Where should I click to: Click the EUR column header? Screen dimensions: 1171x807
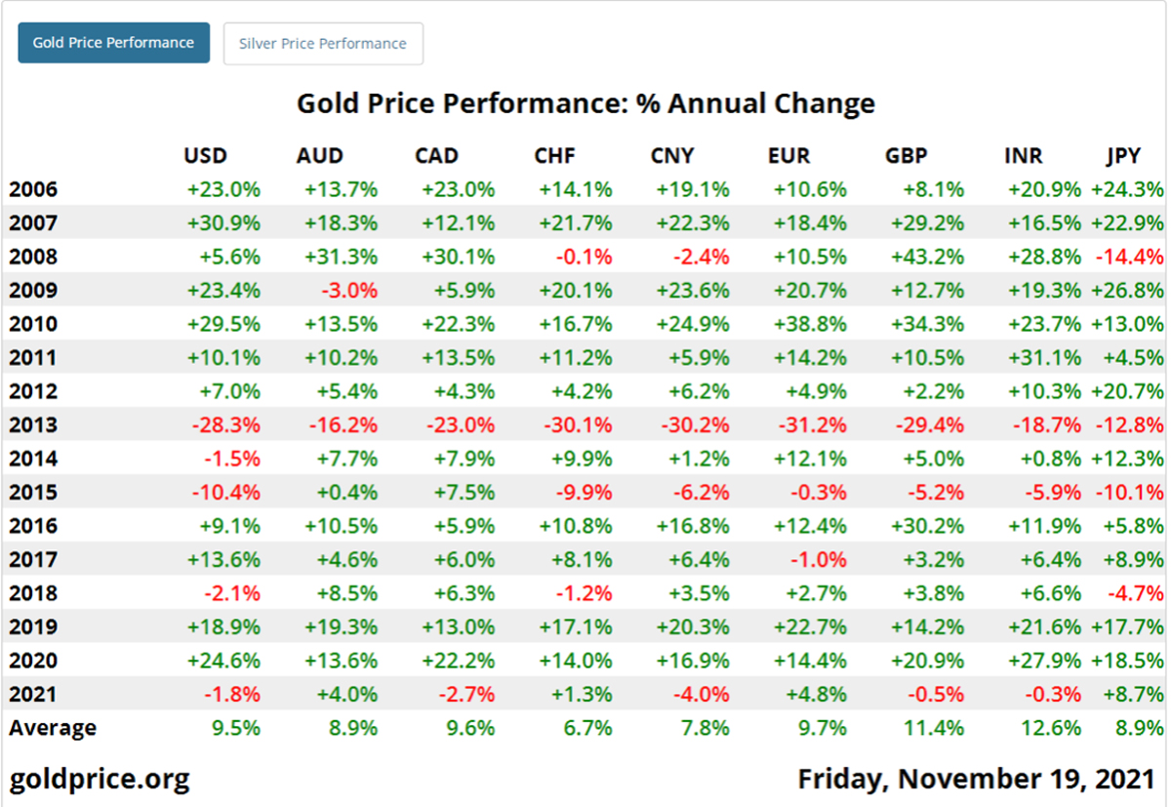pos(788,156)
